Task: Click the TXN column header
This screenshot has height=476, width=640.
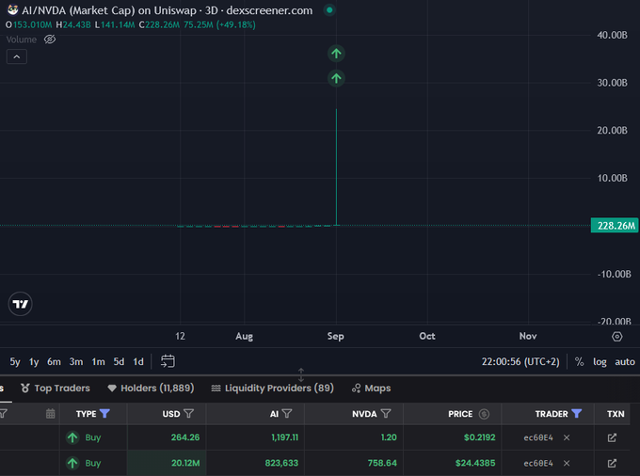Action: tap(616, 414)
